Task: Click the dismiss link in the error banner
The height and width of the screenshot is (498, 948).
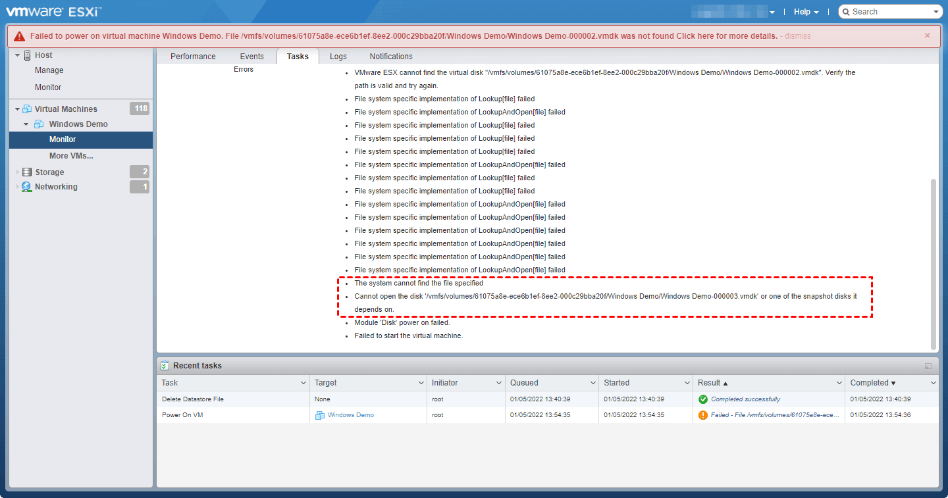Action: [798, 36]
